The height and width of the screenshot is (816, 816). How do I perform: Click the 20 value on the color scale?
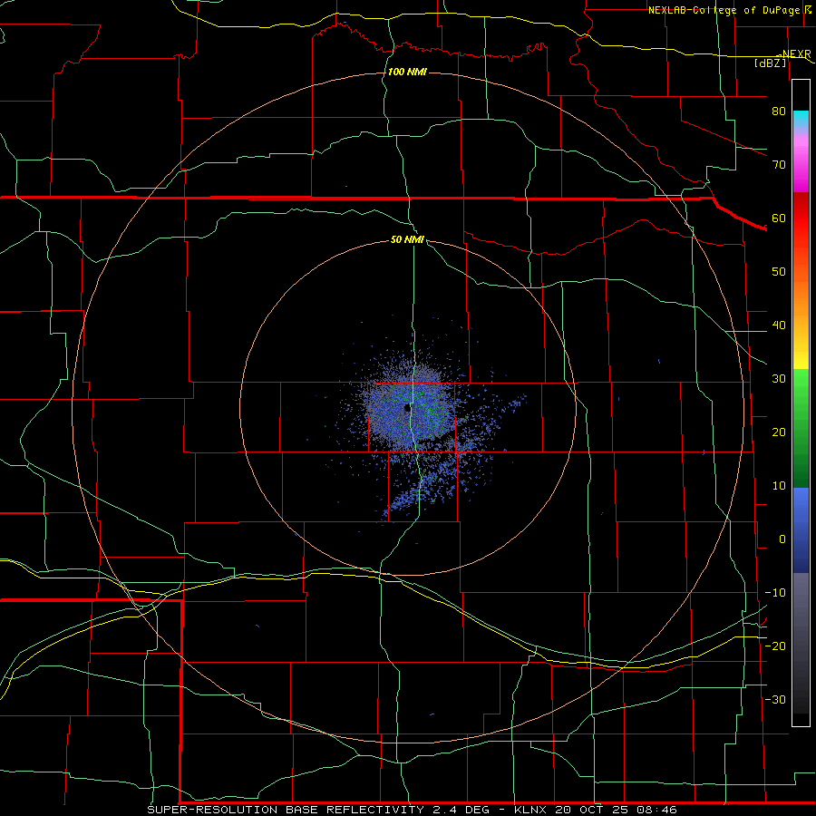click(x=779, y=432)
